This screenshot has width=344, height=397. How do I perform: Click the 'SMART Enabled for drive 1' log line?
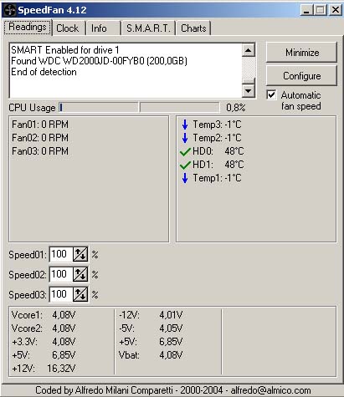tap(65, 50)
